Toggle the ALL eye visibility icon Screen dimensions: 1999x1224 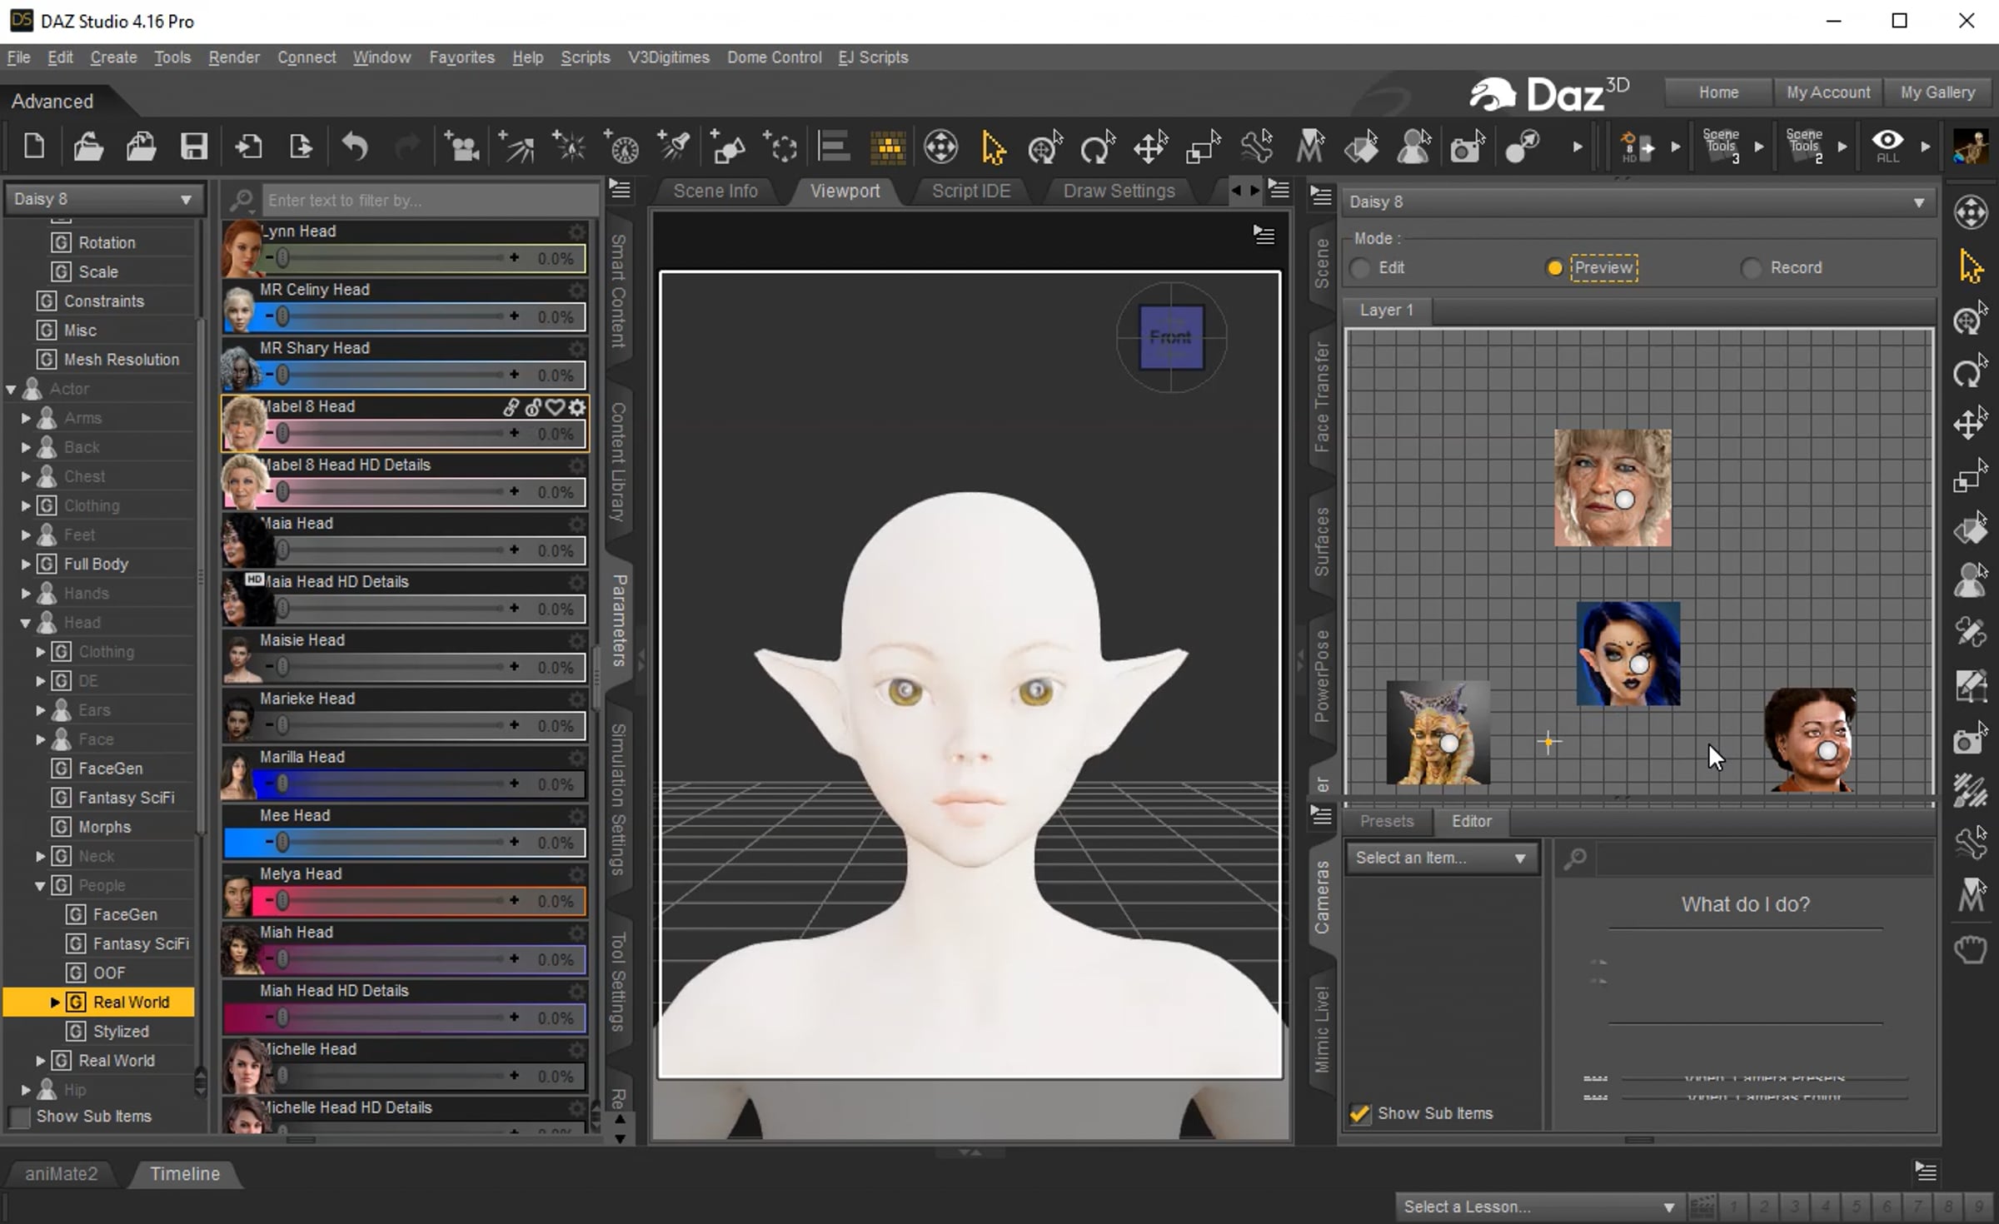click(x=1887, y=146)
